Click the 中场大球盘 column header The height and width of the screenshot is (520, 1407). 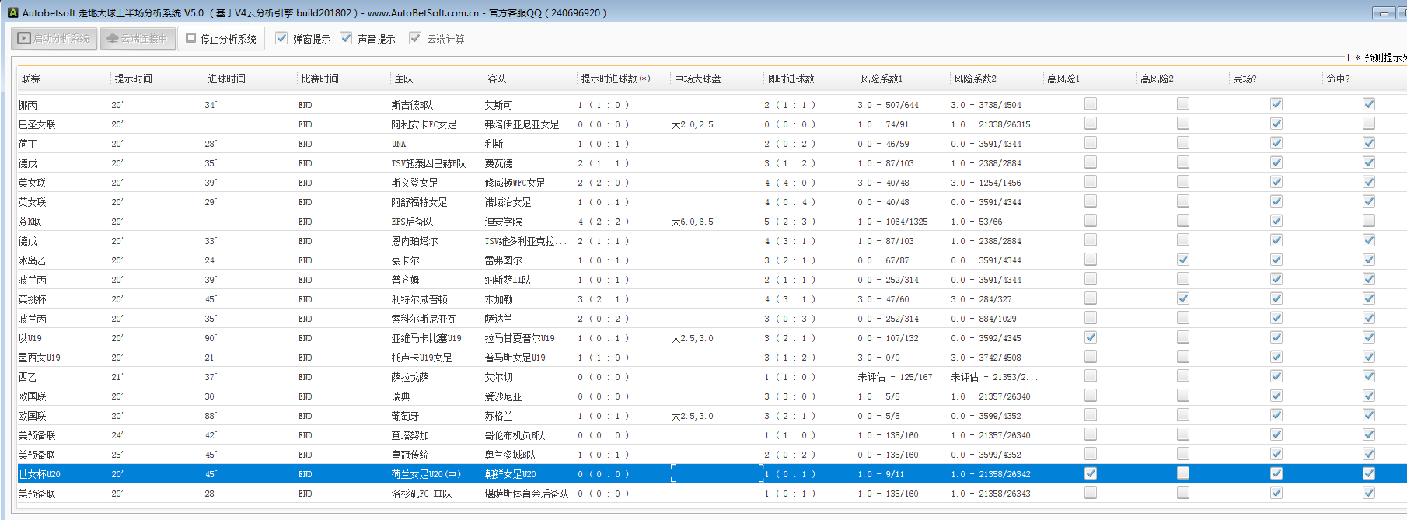(697, 79)
